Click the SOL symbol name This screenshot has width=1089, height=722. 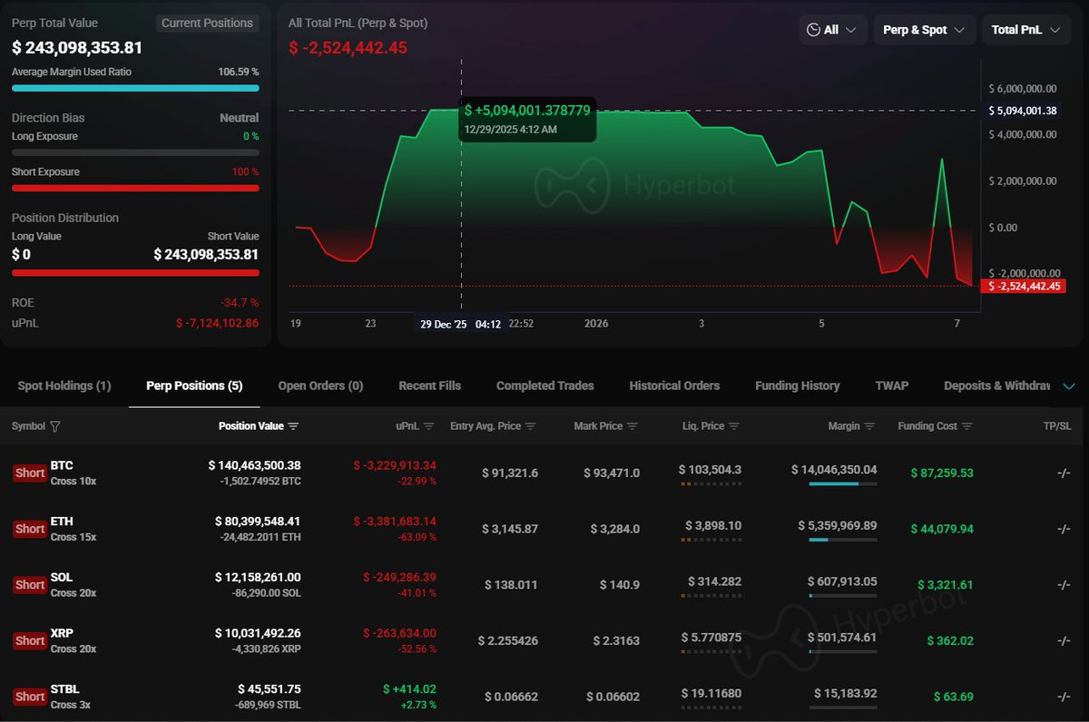(x=62, y=577)
